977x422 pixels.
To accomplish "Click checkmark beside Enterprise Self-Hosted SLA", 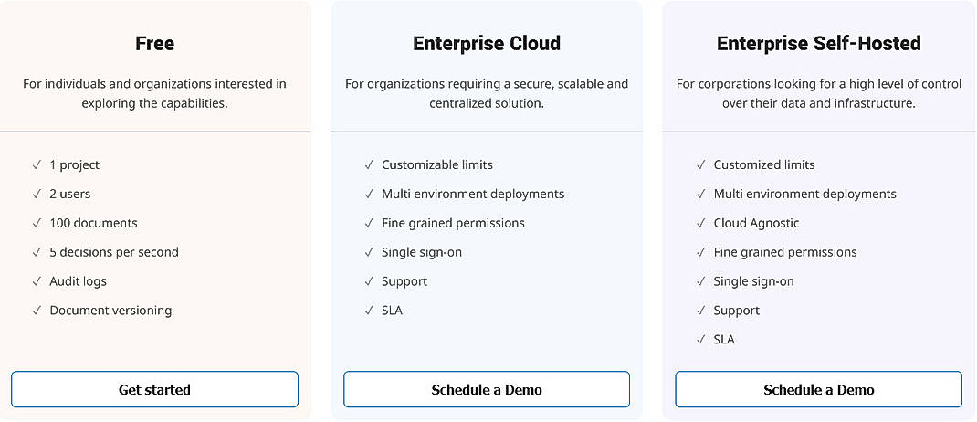I will coord(701,340).
